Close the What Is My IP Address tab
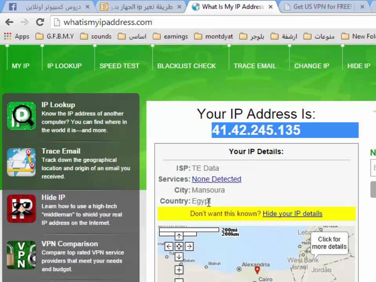This screenshot has width=376, height=282. pyautogui.click(x=271, y=7)
